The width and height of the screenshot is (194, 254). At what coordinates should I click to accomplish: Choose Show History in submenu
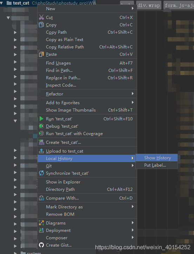(156, 158)
